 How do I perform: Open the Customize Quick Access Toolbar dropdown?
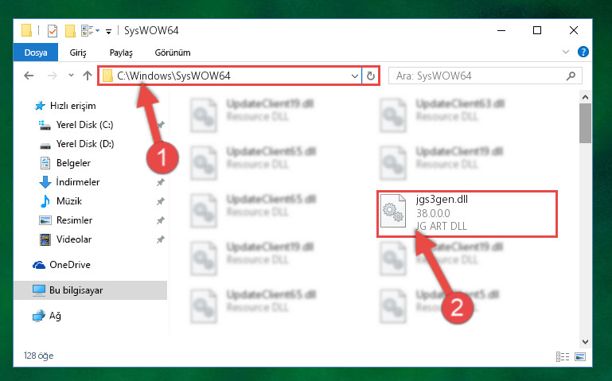click(x=108, y=31)
